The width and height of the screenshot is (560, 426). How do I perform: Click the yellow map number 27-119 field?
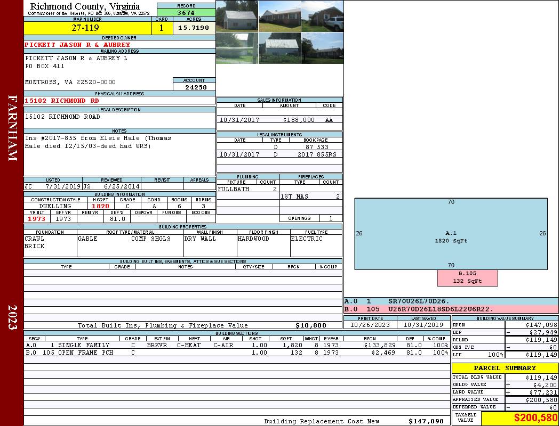click(x=87, y=28)
